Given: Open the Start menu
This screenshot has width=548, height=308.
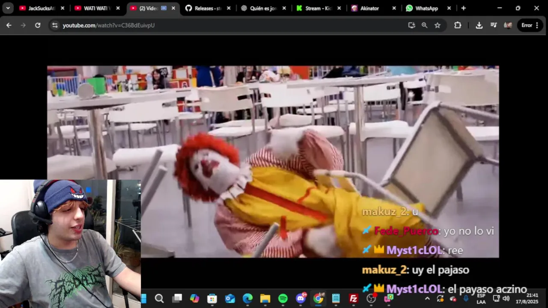Looking at the screenshot, I should click(x=144, y=299).
